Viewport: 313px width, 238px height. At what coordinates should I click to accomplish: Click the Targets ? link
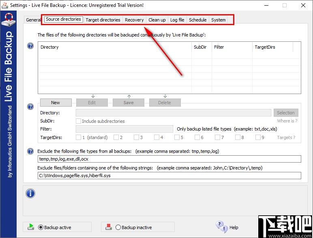286,137
